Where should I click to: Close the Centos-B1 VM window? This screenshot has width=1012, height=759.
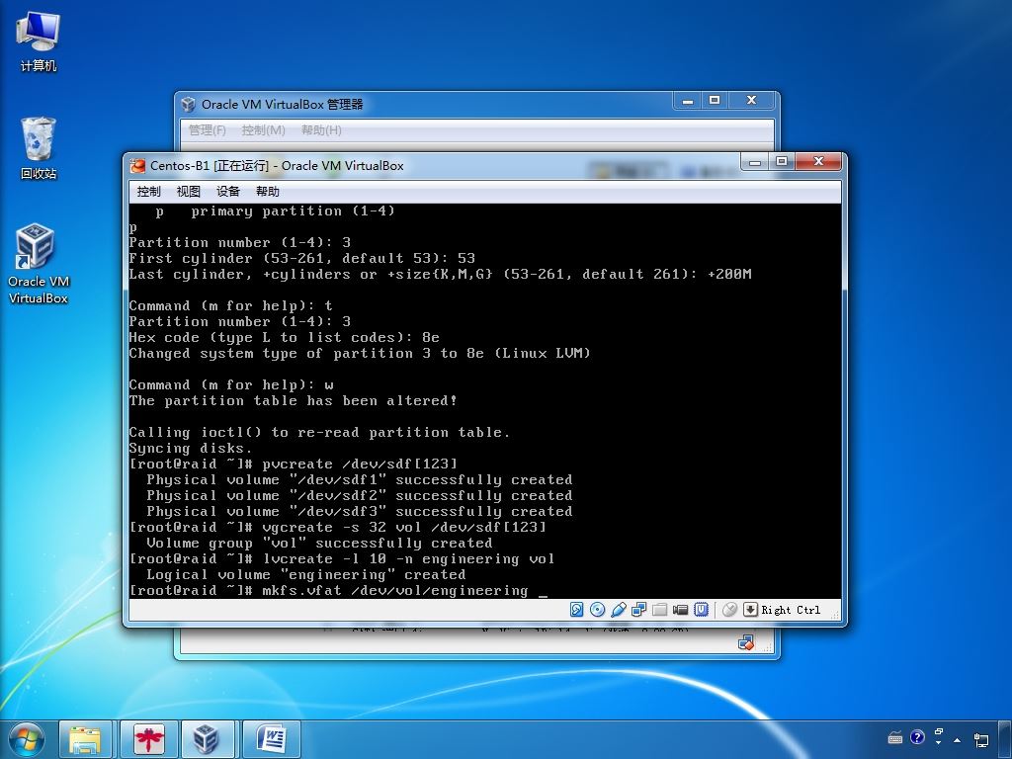(x=819, y=162)
